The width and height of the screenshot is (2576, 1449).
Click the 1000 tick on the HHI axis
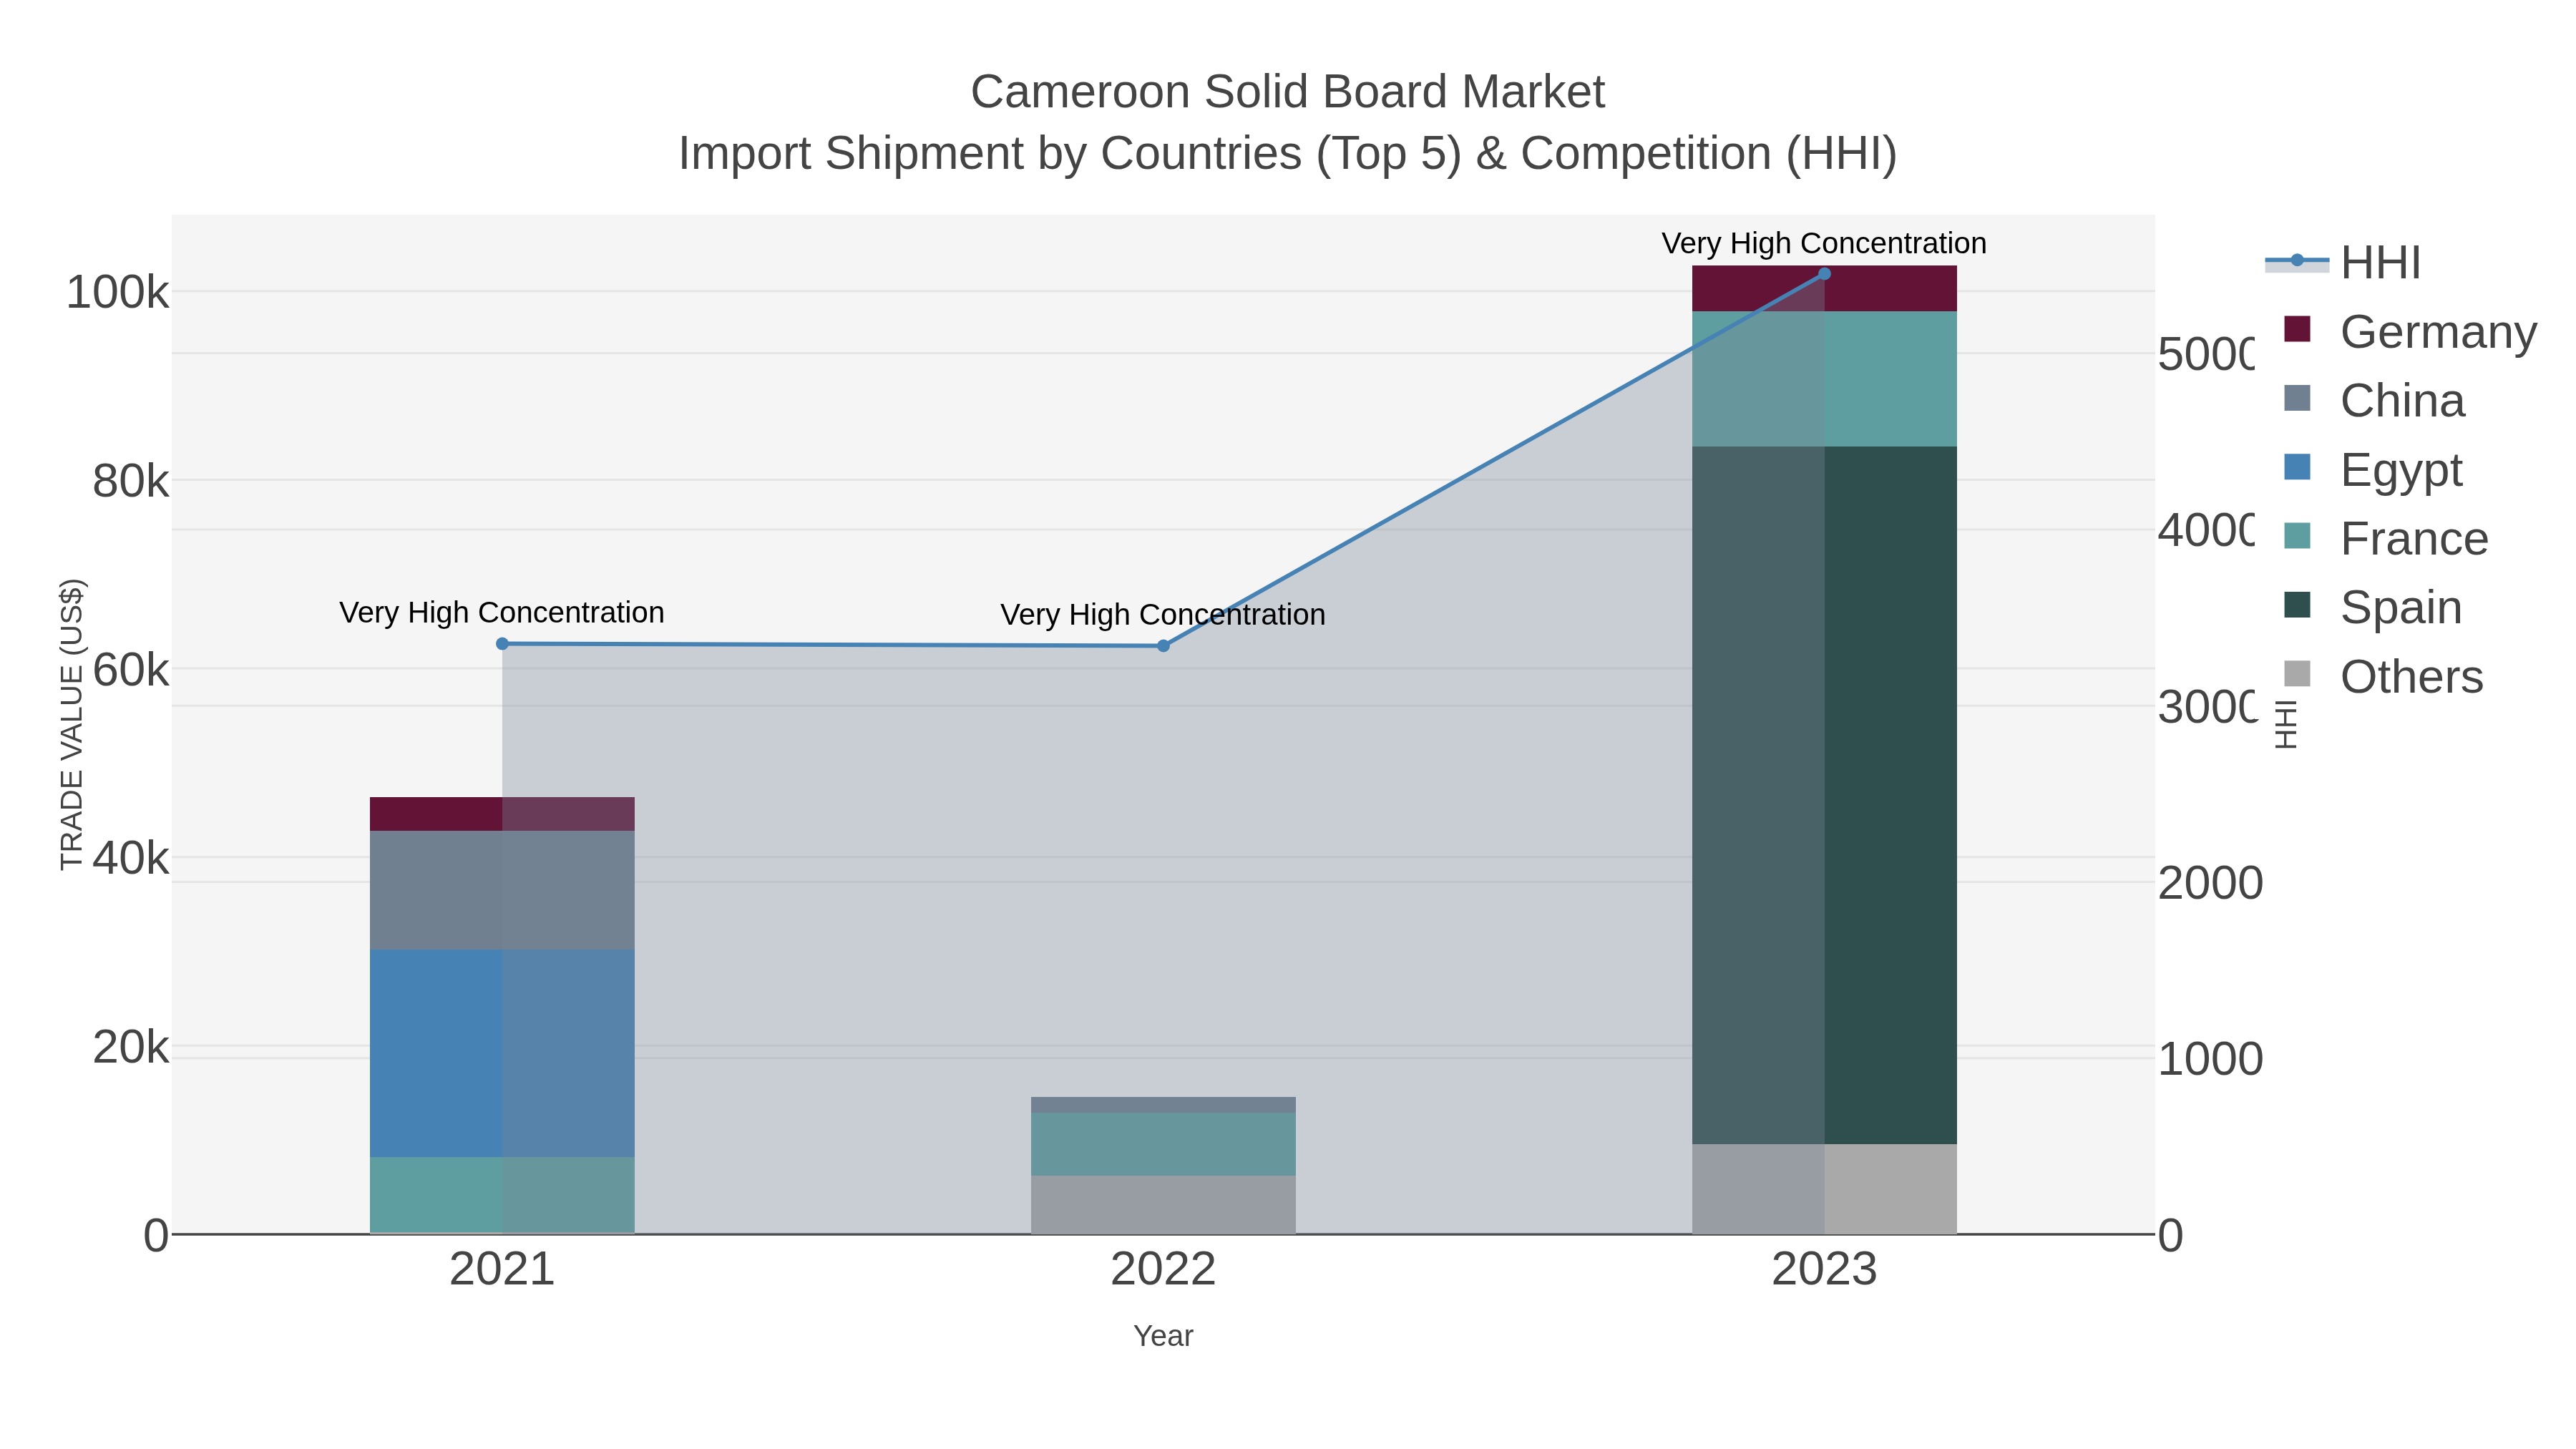click(2210, 1059)
